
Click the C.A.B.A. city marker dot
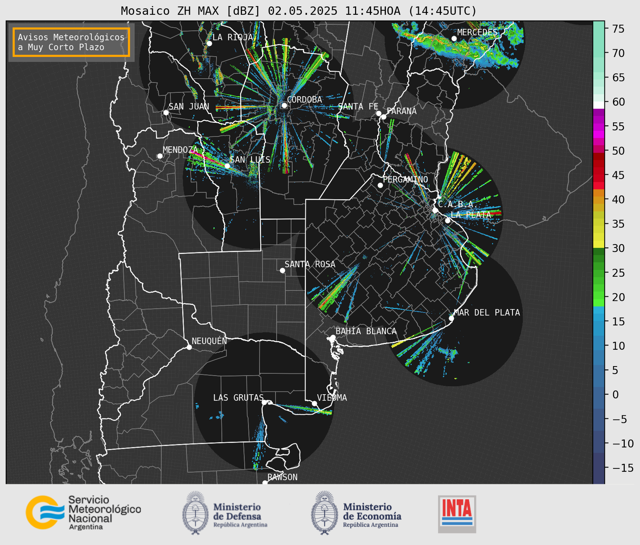point(435,210)
